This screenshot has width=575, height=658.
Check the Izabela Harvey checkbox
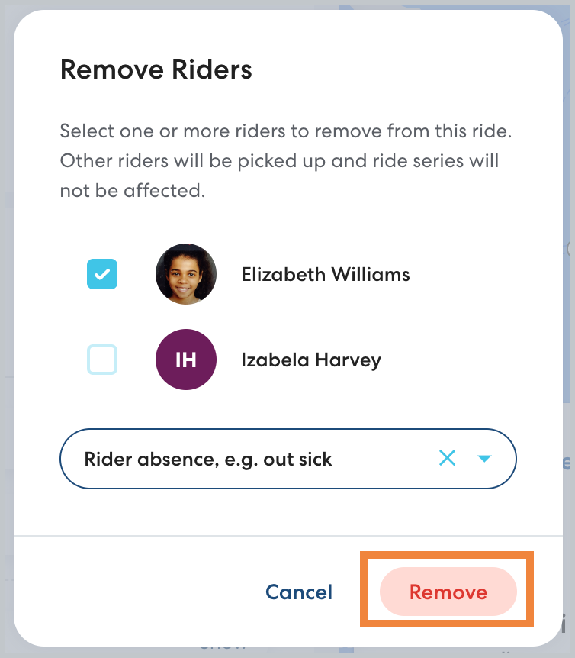[102, 360]
